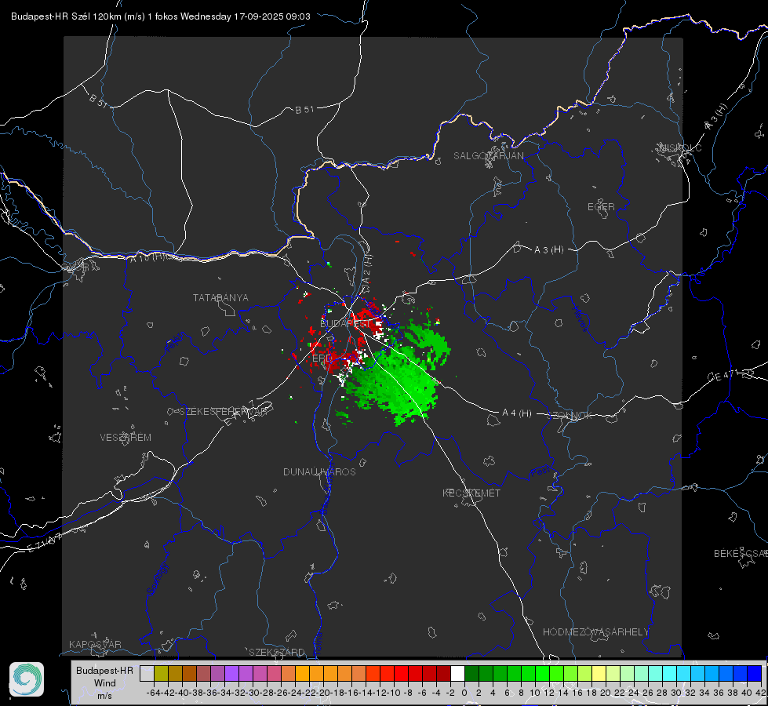Click the 'A 2 (H)' road label

click(x=367, y=269)
